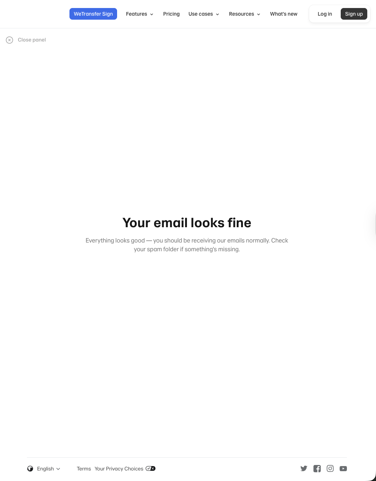Click the 'Your email looks fine' heading

click(187, 222)
